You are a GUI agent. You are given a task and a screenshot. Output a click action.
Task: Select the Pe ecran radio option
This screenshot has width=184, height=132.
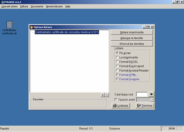tap(117, 53)
